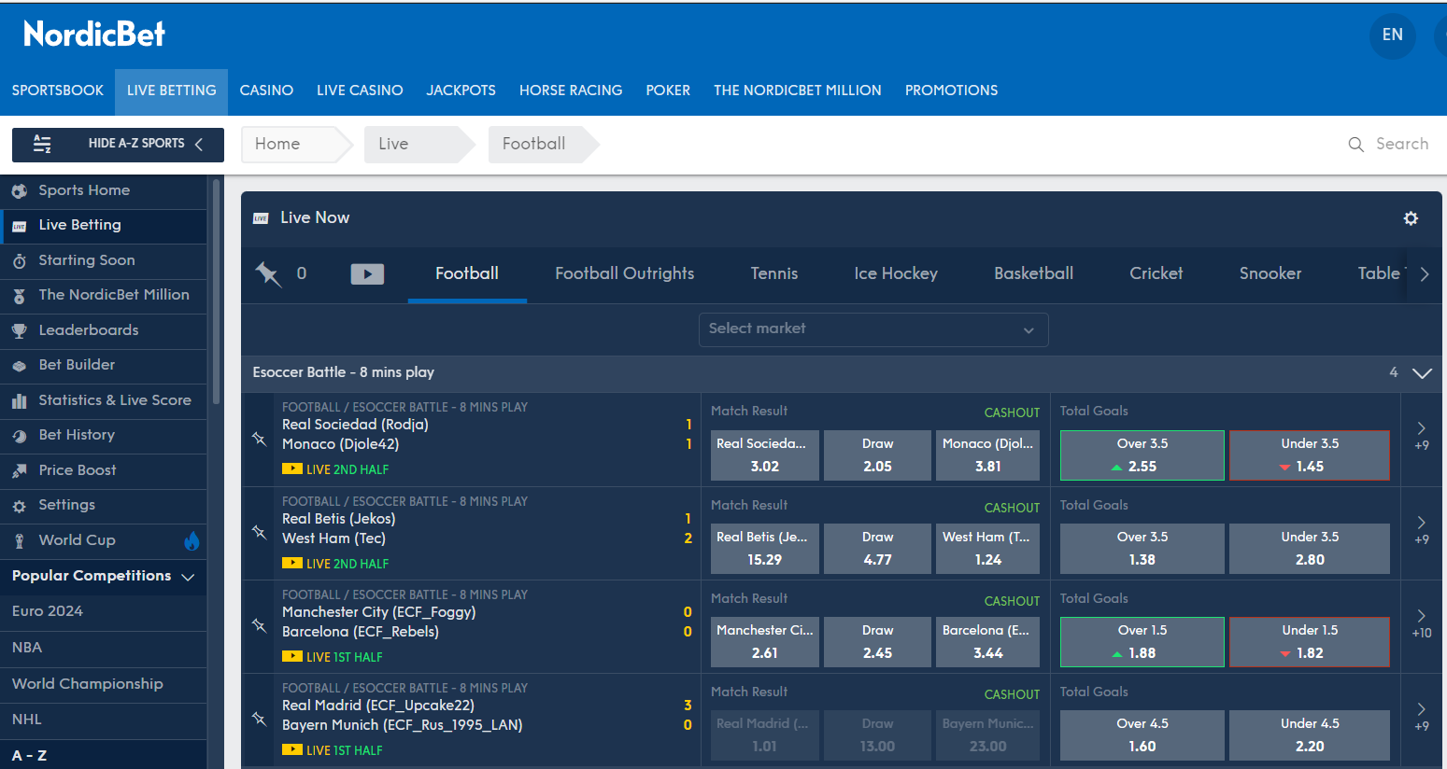Open the Basketball tab
The height and width of the screenshot is (769, 1447).
[x=1033, y=273]
